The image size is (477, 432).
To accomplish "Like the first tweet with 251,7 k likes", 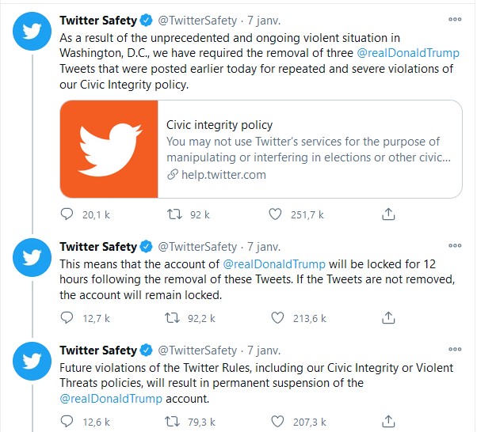I will coord(276,214).
